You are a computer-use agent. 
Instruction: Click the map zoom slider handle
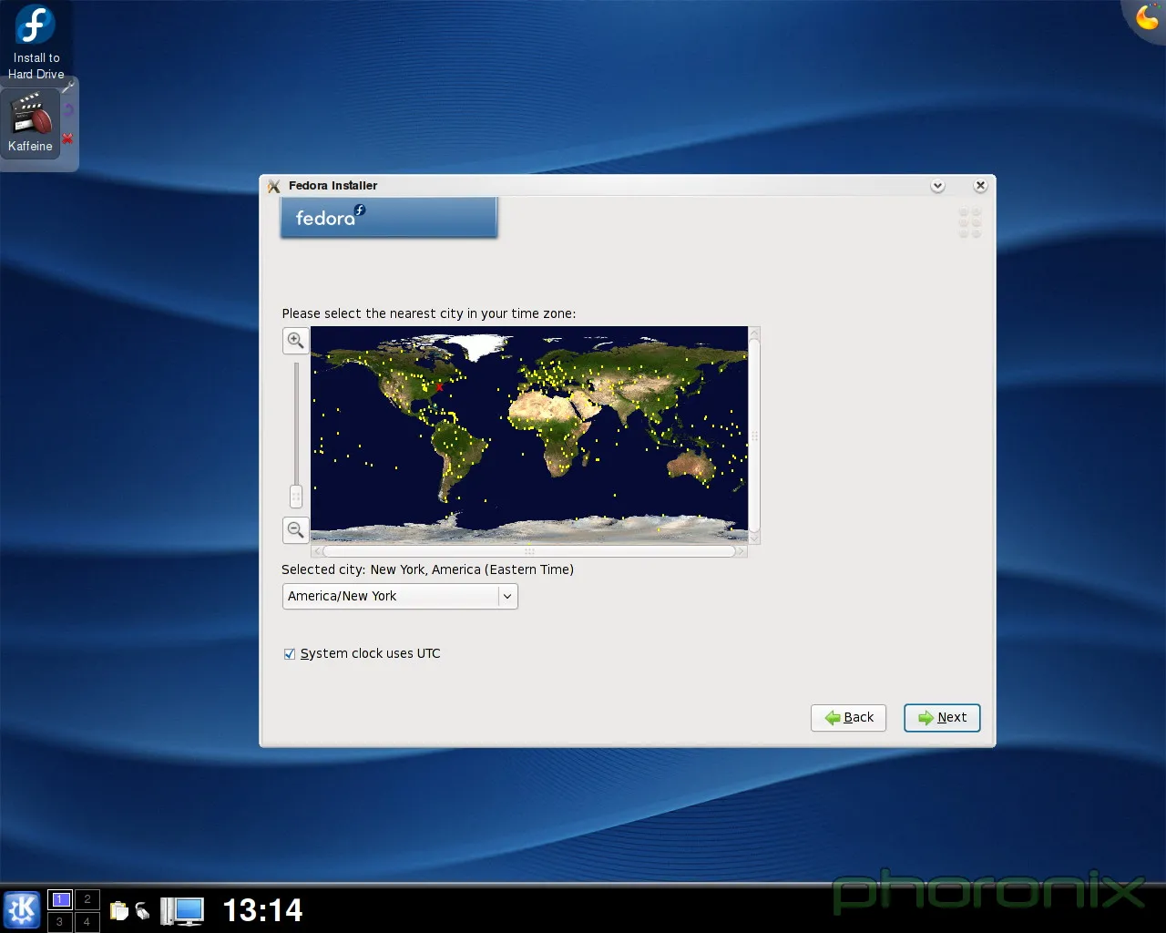click(x=295, y=497)
